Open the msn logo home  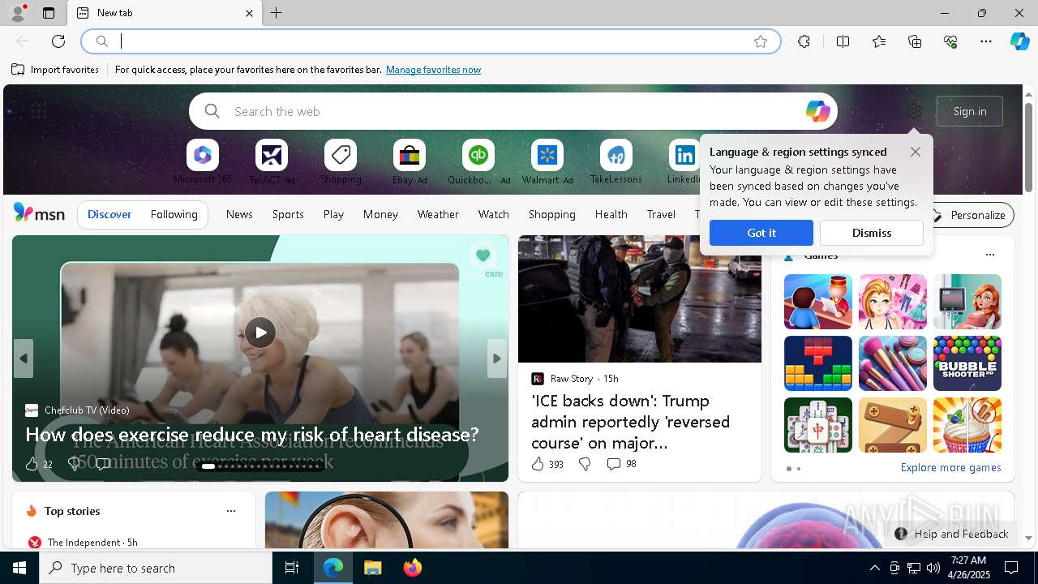click(39, 213)
